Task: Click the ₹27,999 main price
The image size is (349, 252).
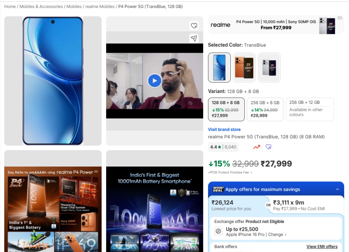Action: pos(276,164)
